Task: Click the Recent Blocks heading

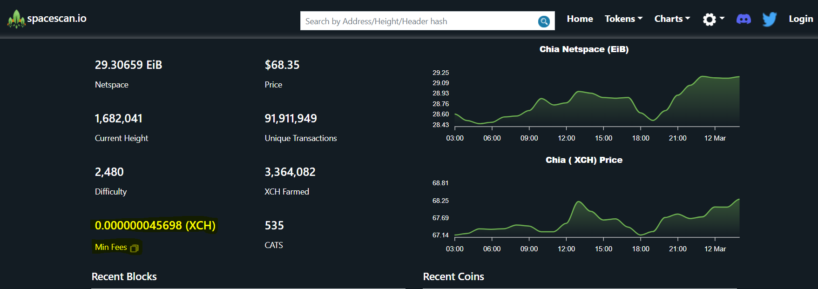Action: (x=124, y=276)
